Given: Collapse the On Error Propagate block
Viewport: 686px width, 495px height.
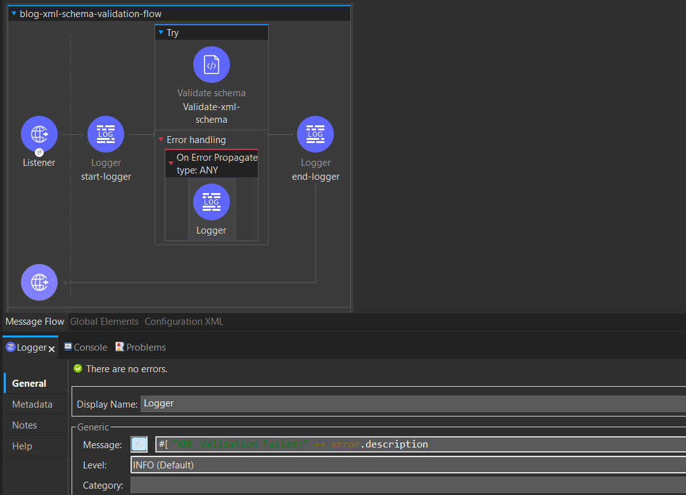Looking at the screenshot, I should pyautogui.click(x=170, y=163).
